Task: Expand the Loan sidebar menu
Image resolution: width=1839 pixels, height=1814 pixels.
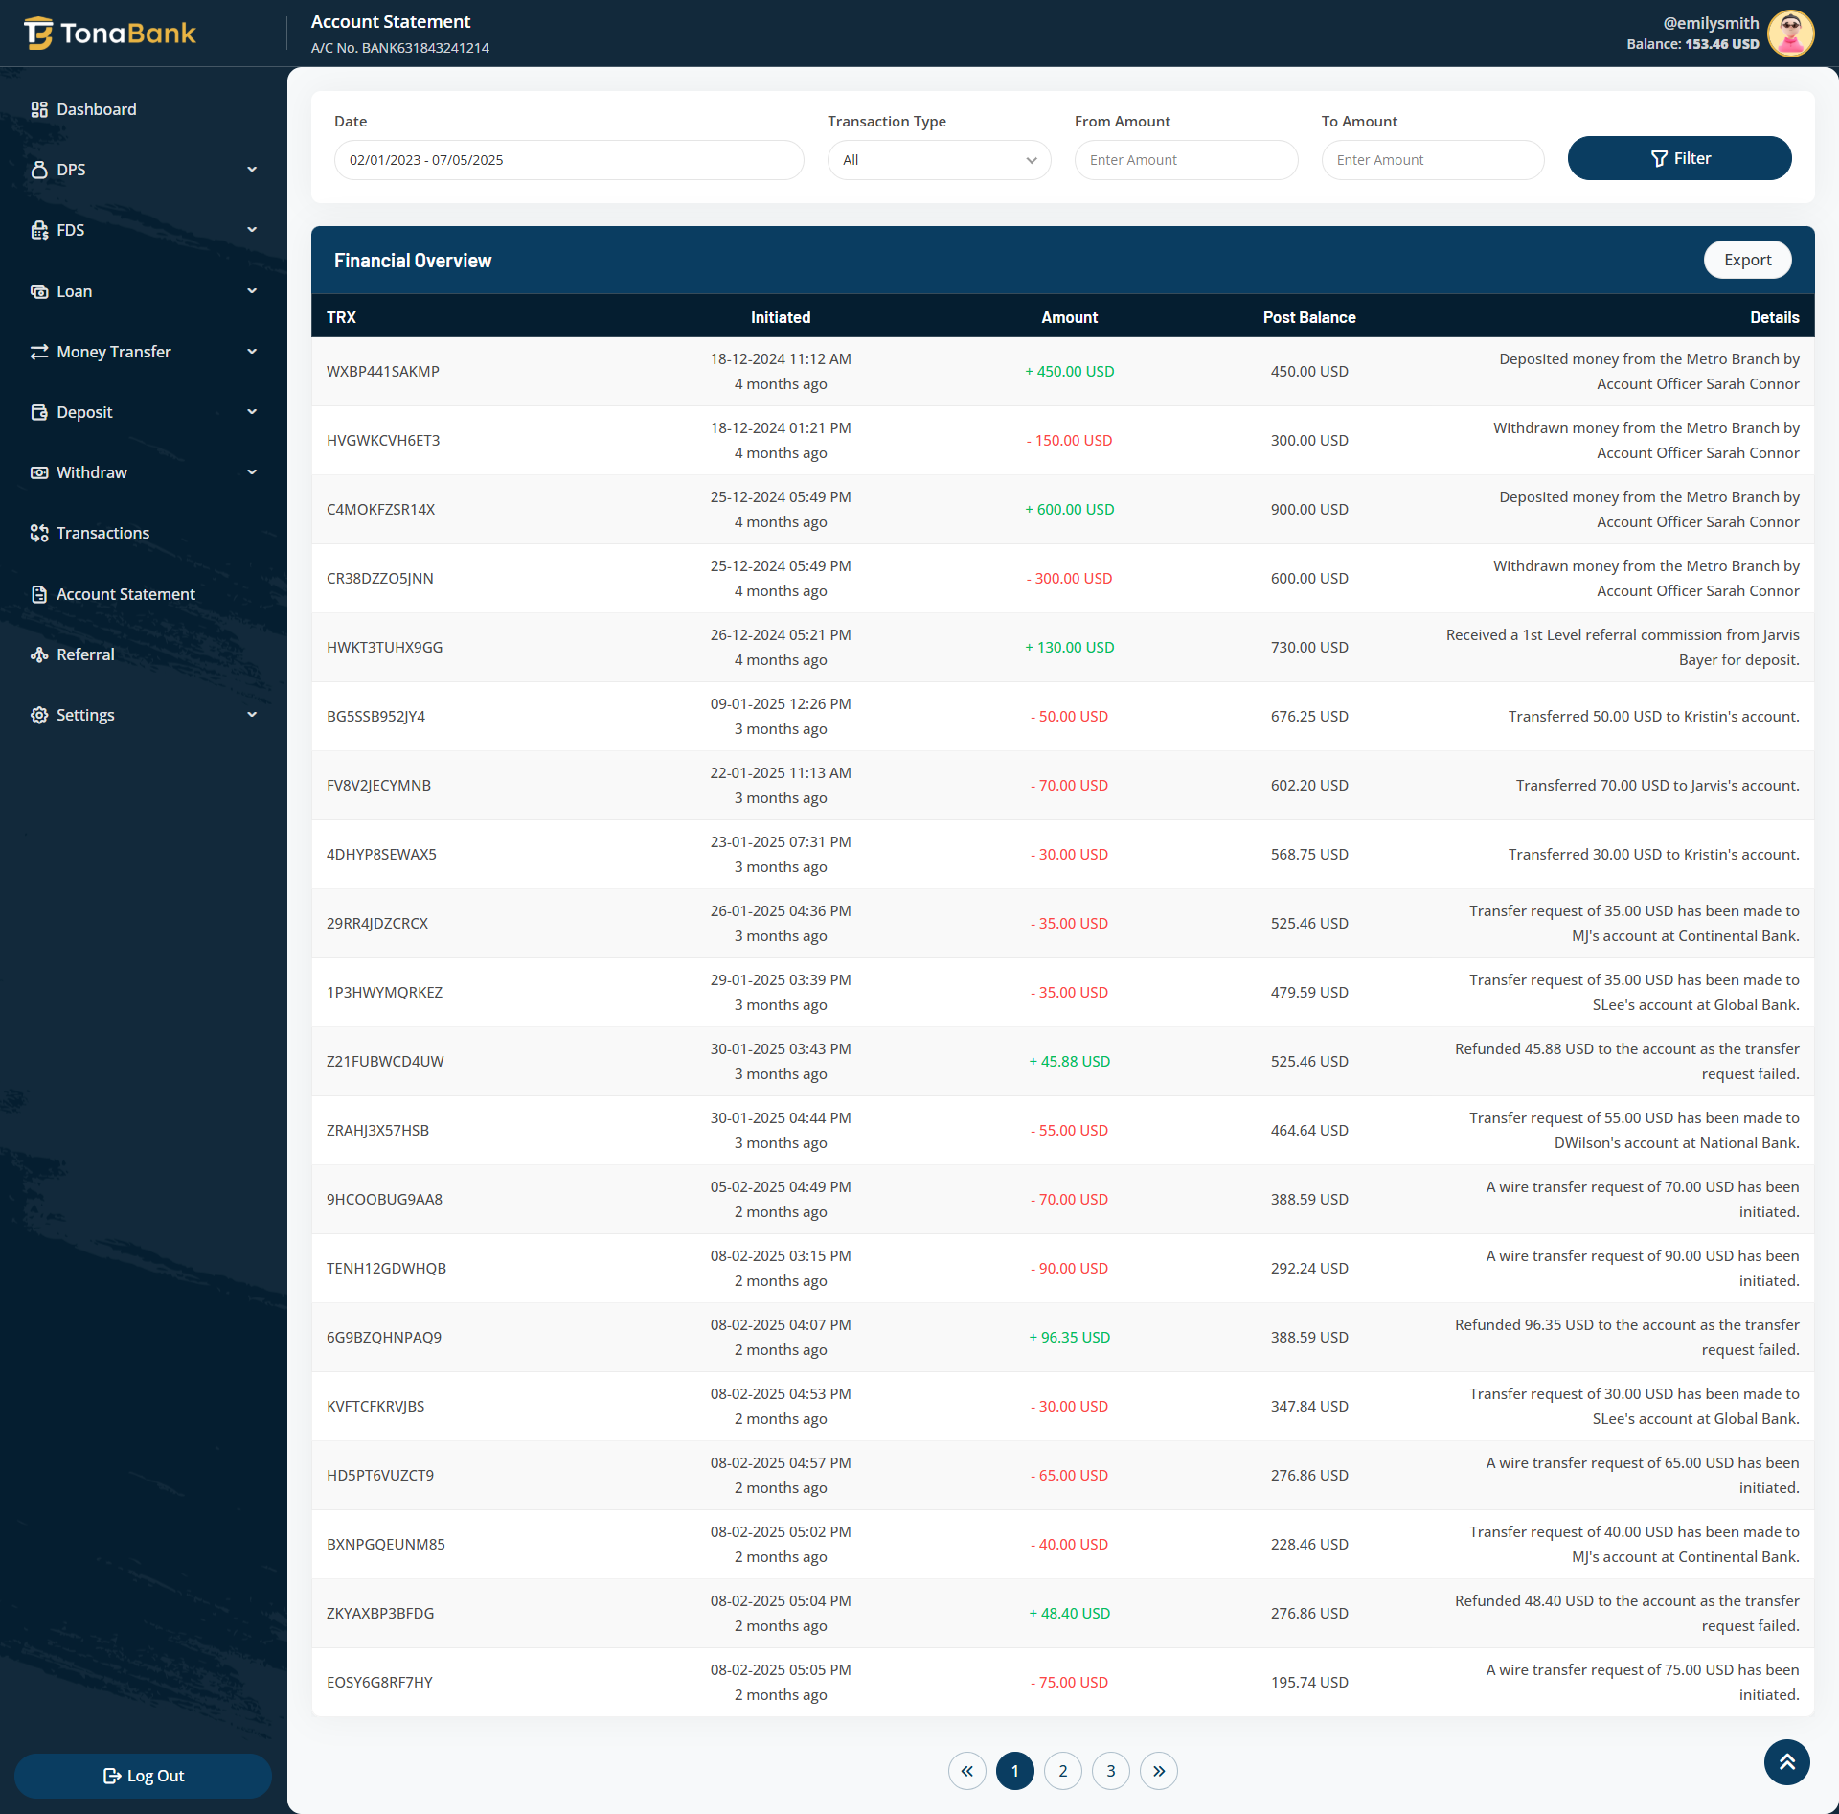Action: pyautogui.click(x=144, y=291)
